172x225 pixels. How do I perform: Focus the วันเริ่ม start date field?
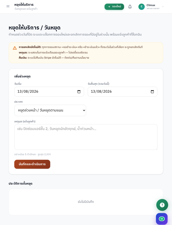click(x=49, y=92)
